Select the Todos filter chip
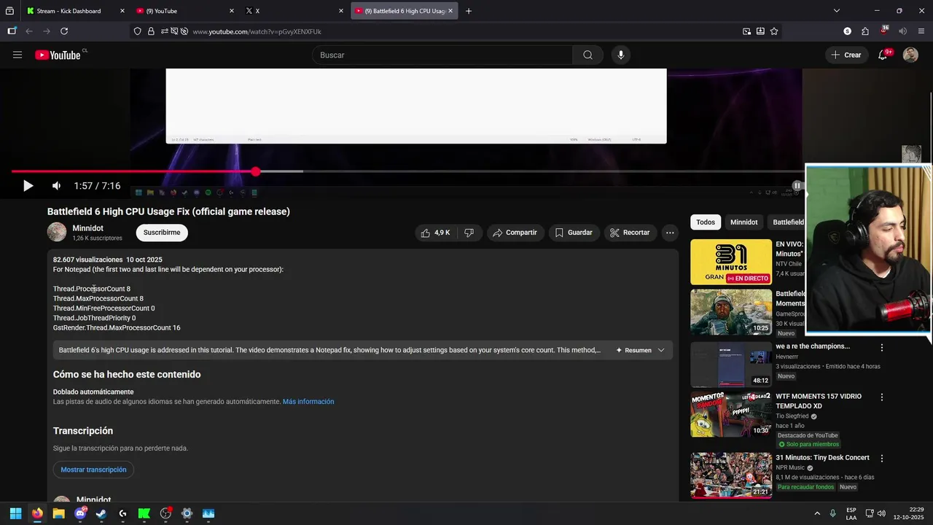Viewport: 933px width, 525px height. [706, 222]
